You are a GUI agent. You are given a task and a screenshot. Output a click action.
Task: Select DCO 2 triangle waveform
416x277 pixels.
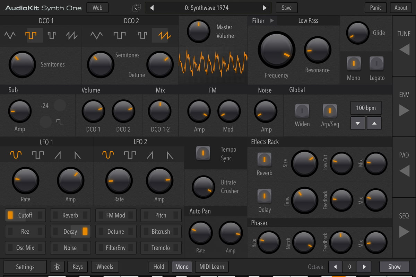pos(96,35)
